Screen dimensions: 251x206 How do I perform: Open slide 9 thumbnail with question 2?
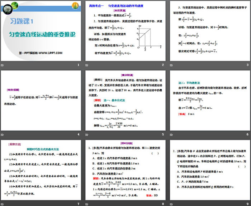tap(210, 170)
